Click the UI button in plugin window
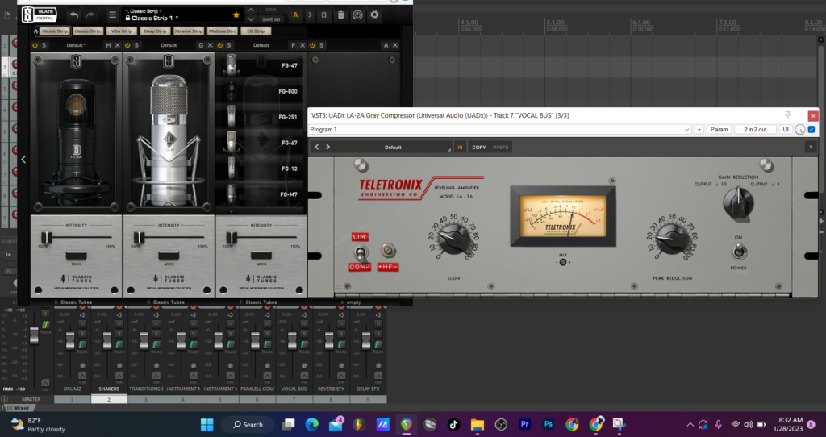The width and height of the screenshot is (826, 437). click(x=786, y=130)
